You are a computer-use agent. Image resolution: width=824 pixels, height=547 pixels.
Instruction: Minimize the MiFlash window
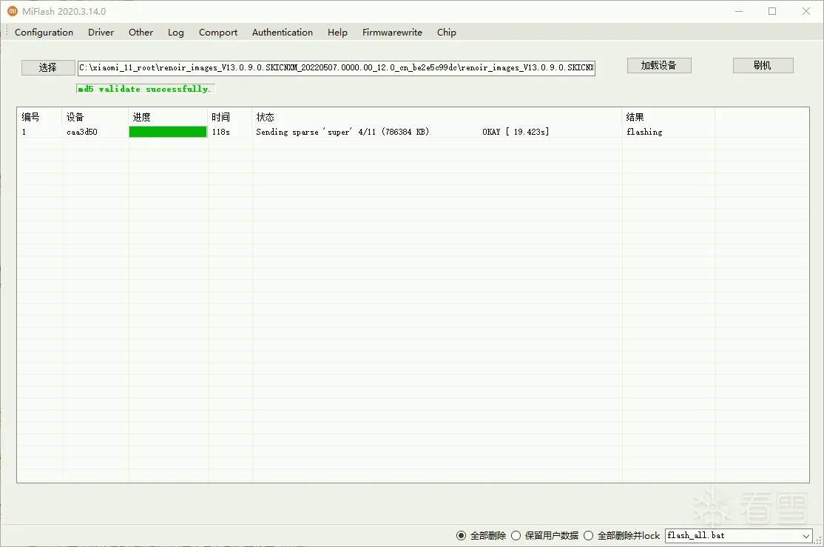739,11
